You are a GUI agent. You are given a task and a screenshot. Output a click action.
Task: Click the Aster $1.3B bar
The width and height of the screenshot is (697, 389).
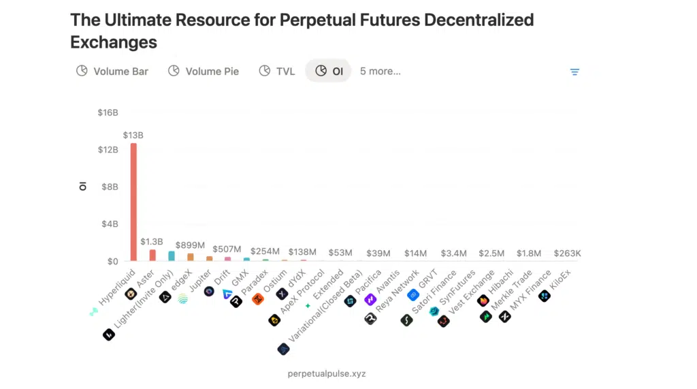[152, 255]
